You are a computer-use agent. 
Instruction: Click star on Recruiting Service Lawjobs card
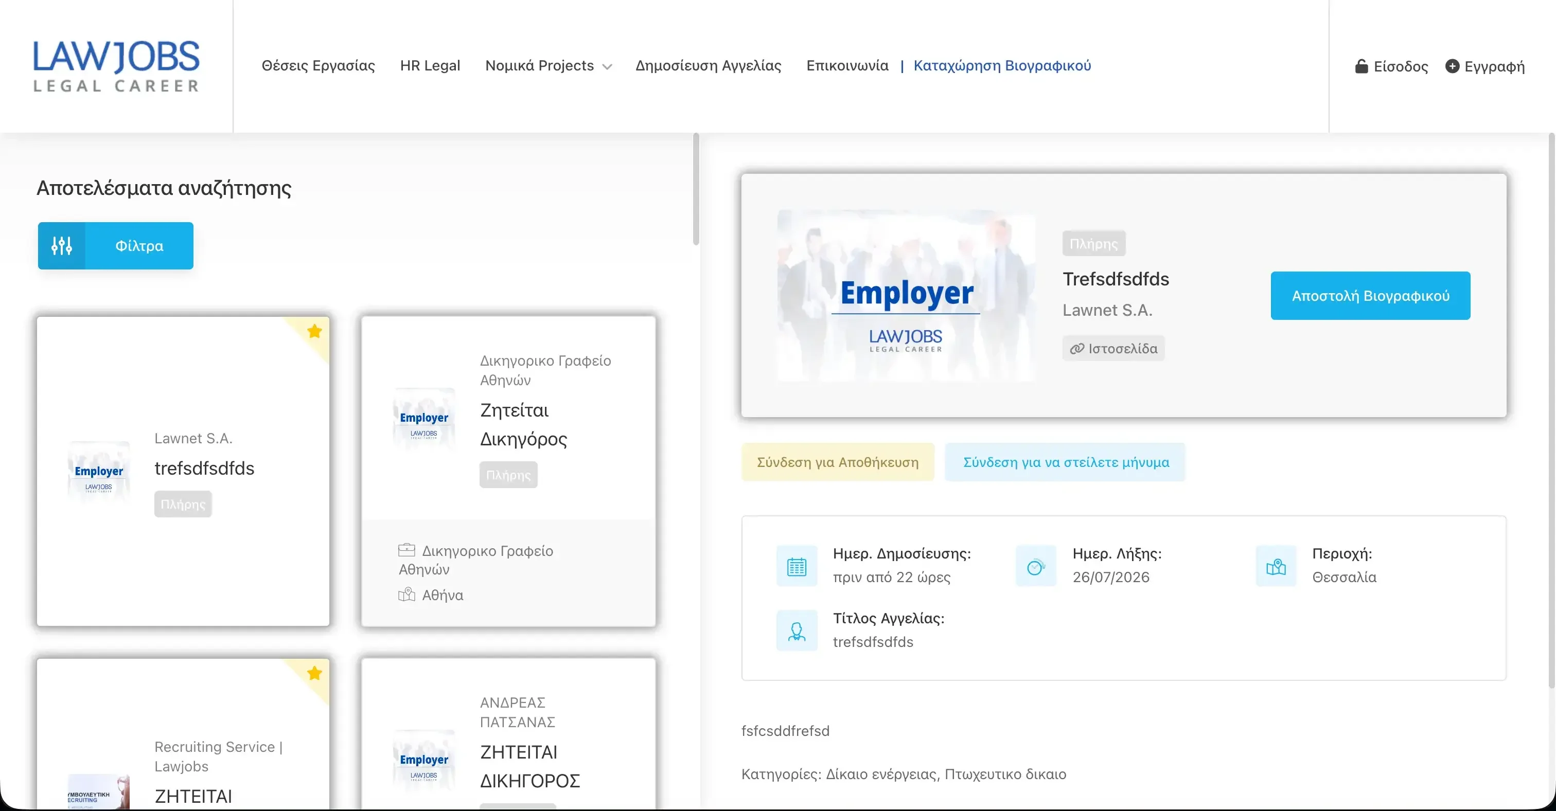pyautogui.click(x=314, y=673)
